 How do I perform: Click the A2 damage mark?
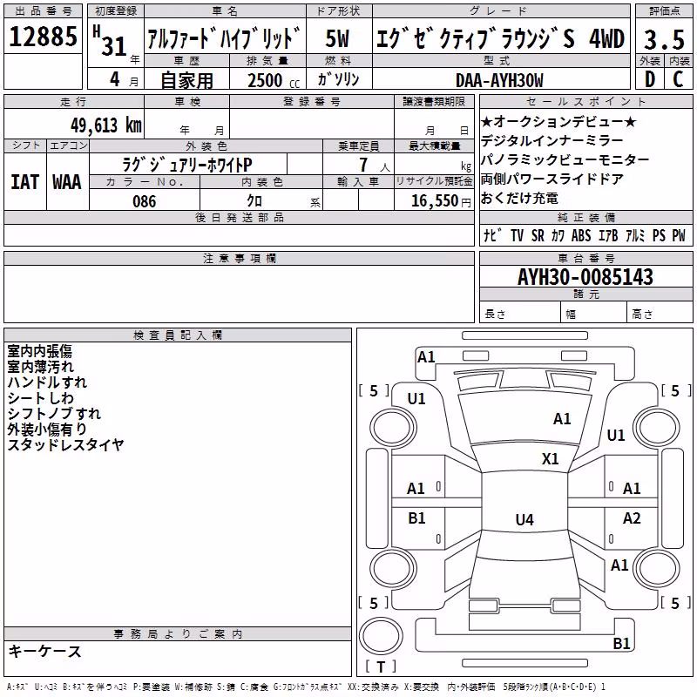632,518
